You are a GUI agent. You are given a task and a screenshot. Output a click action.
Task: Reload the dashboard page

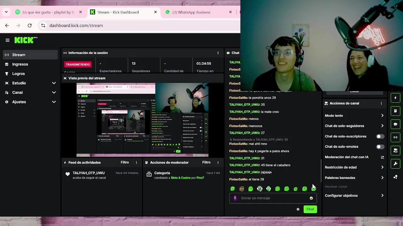pyautogui.click(x=30, y=25)
